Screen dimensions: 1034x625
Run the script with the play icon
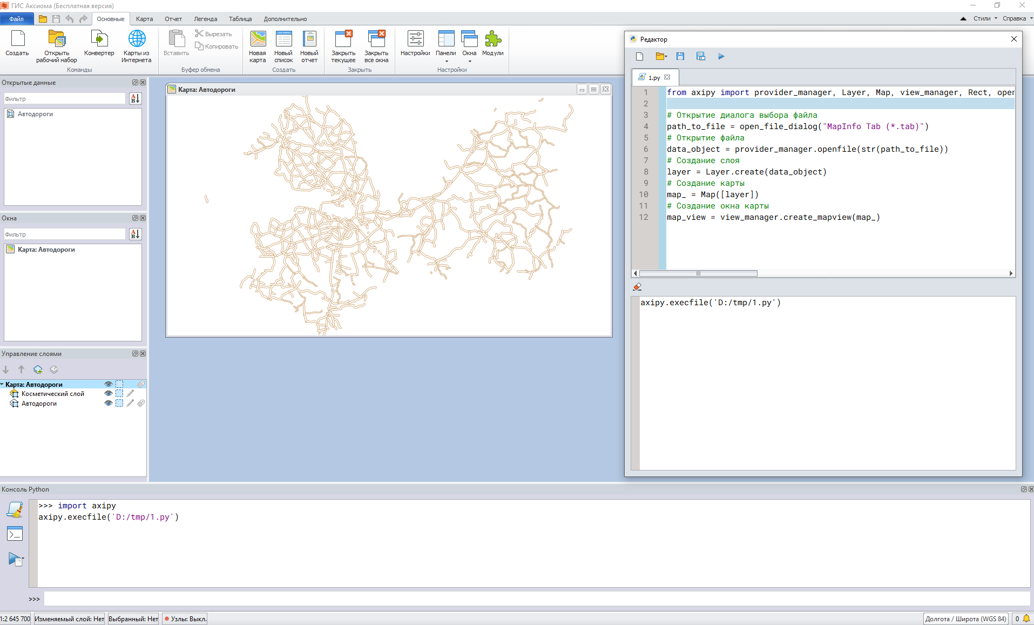pyautogui.click(x=721, y=56)
